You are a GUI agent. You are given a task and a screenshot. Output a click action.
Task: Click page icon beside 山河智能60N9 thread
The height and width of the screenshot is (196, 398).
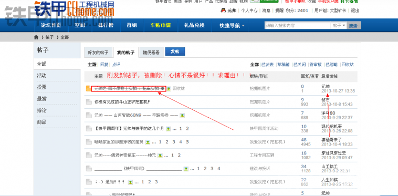[x=89, y=115]
